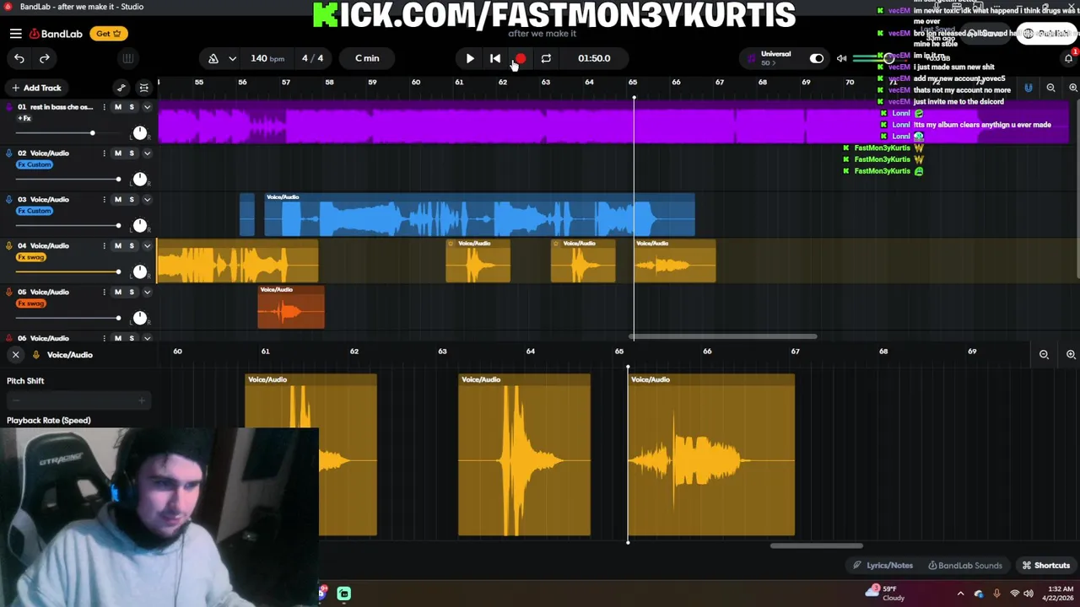The width and height of the screenshot is (1080, 607).
Task: Open the BandLab Sounds tab
Action: pos(964,566)
